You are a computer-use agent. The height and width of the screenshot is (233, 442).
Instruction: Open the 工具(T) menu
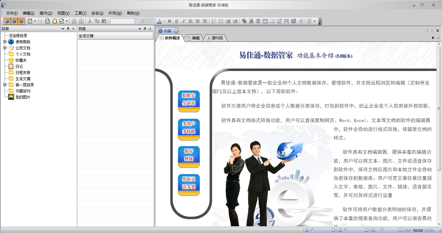click(80, 13)
